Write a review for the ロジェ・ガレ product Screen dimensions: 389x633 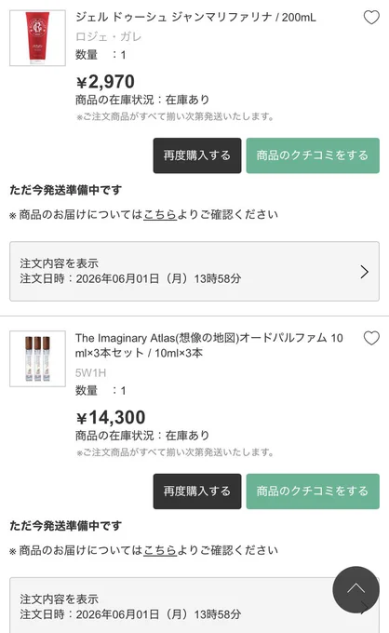[313, 155]
